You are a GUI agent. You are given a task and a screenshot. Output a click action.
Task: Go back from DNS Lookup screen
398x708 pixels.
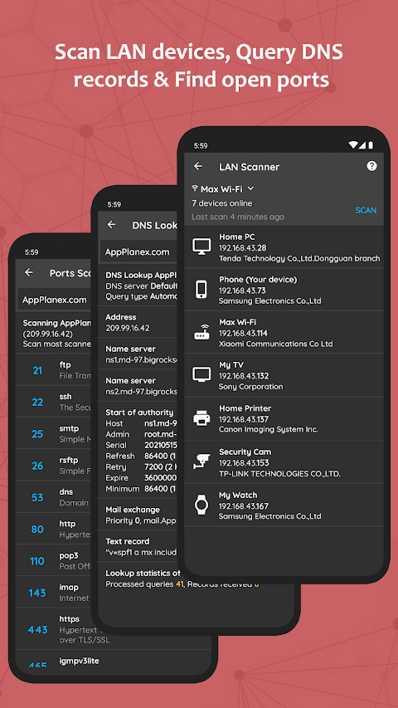pos(111,224)
